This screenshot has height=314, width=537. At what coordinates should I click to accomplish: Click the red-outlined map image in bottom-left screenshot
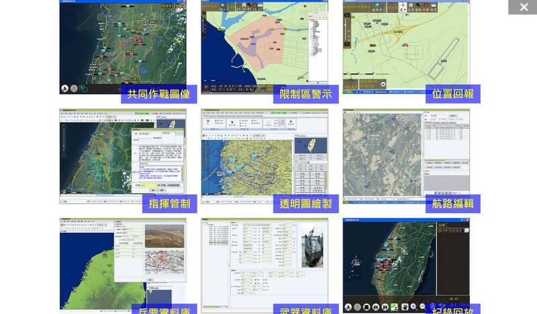coord(164,262)
